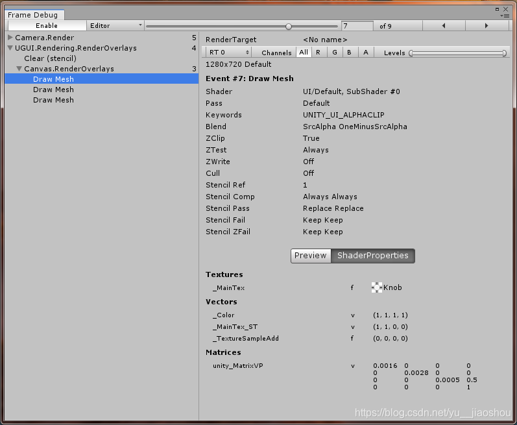The height and width of the screenshot is (425, 517).
Task: Click the Levels slider right handle
Action: point(505,53)
